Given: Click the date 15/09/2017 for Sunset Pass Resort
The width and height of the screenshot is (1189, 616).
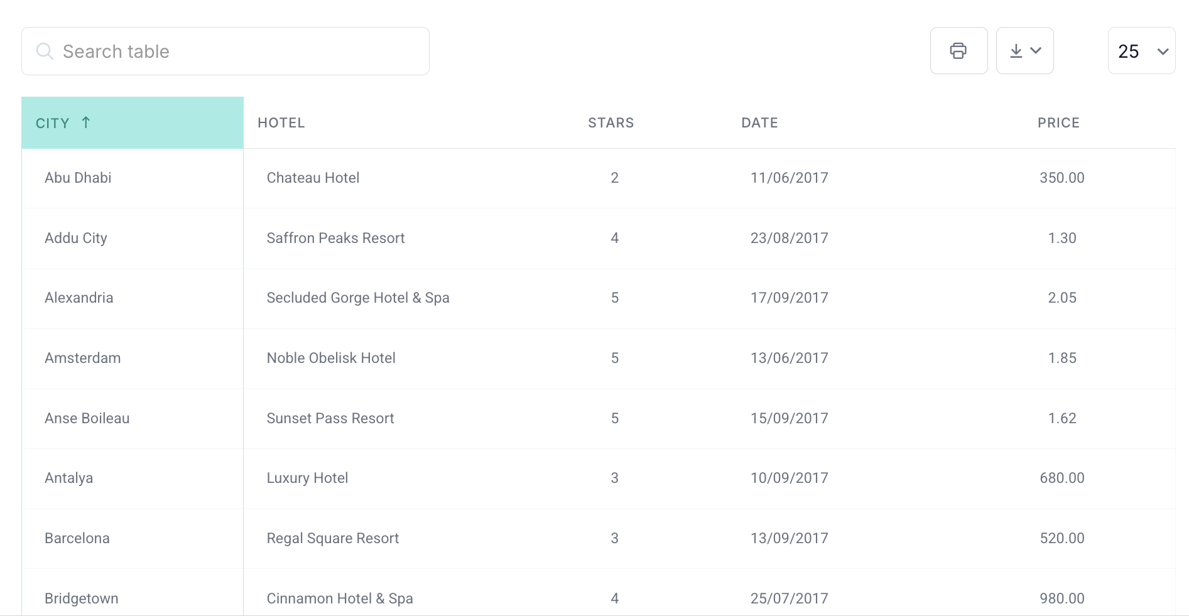Looking at the screenshot, I should [790, 418].
